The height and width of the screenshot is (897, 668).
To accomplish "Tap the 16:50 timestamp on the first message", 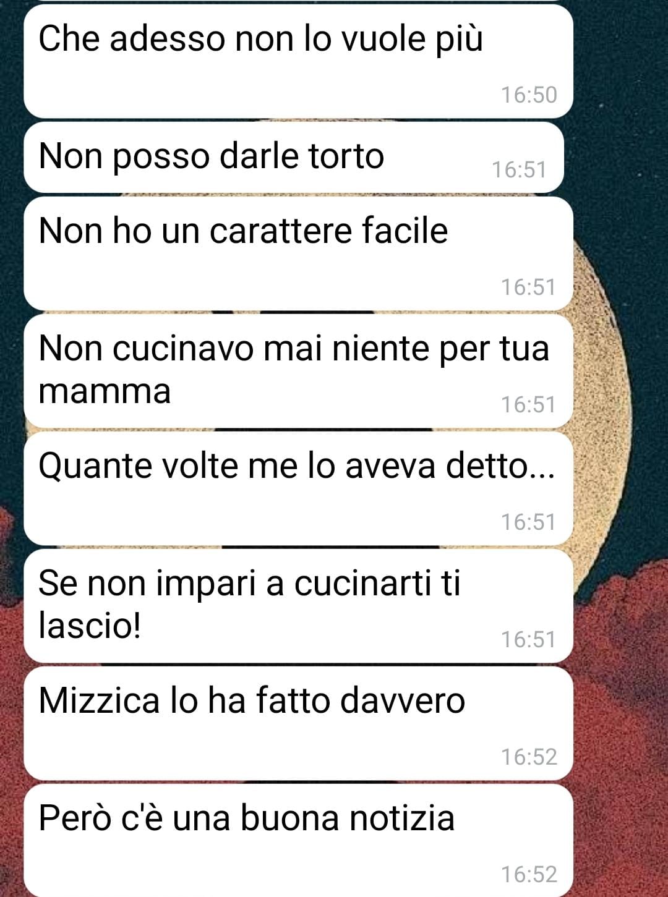I will click(x=529, y=95).
